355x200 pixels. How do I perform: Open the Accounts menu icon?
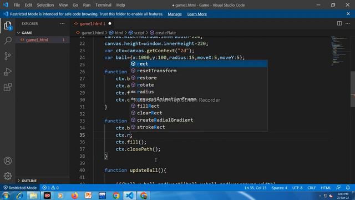click(8, 161)
